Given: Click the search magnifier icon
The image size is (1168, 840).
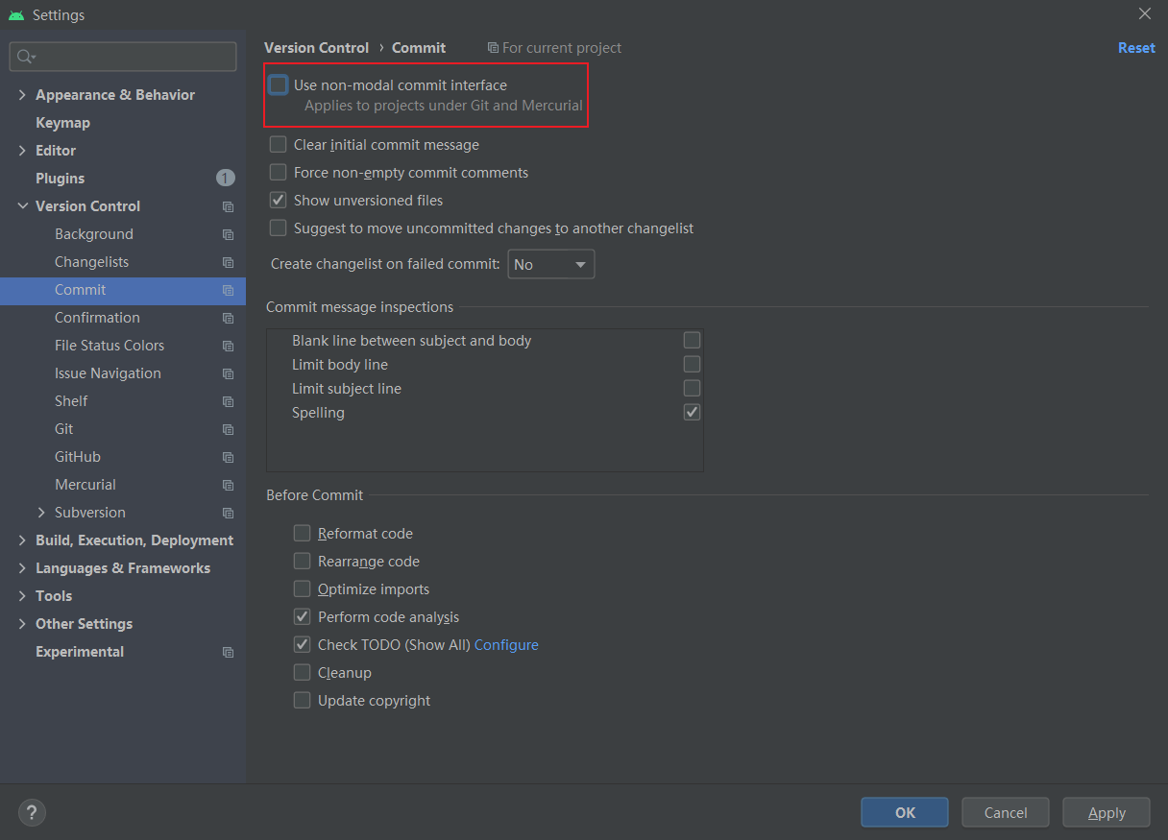Looking at the screenshot, I should [26, 58].
